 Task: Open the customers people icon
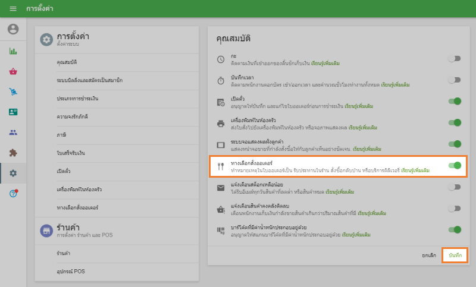(x=13, y=132)
